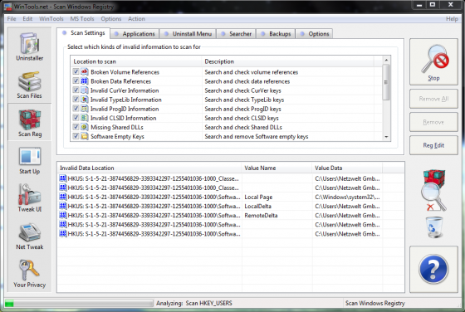This screenshot has width=465, height=312.
Task: Disable Invalid CLSID Information scan
Action: pos(76,118)
